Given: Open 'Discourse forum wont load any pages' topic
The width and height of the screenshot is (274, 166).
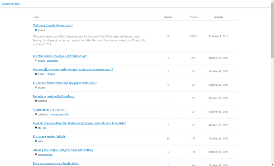Looking at the screenshot, I should (x=65, y=83).
